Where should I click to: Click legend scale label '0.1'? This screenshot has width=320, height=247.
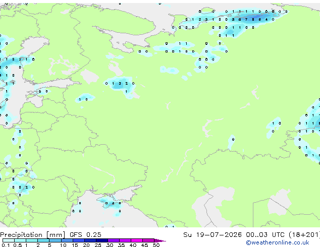coord(6,245)
